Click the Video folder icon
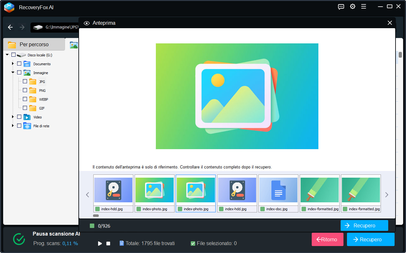 27,117
